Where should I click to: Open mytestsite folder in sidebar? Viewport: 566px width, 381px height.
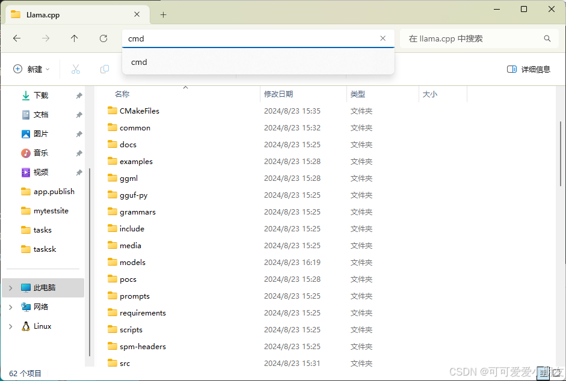45,211
